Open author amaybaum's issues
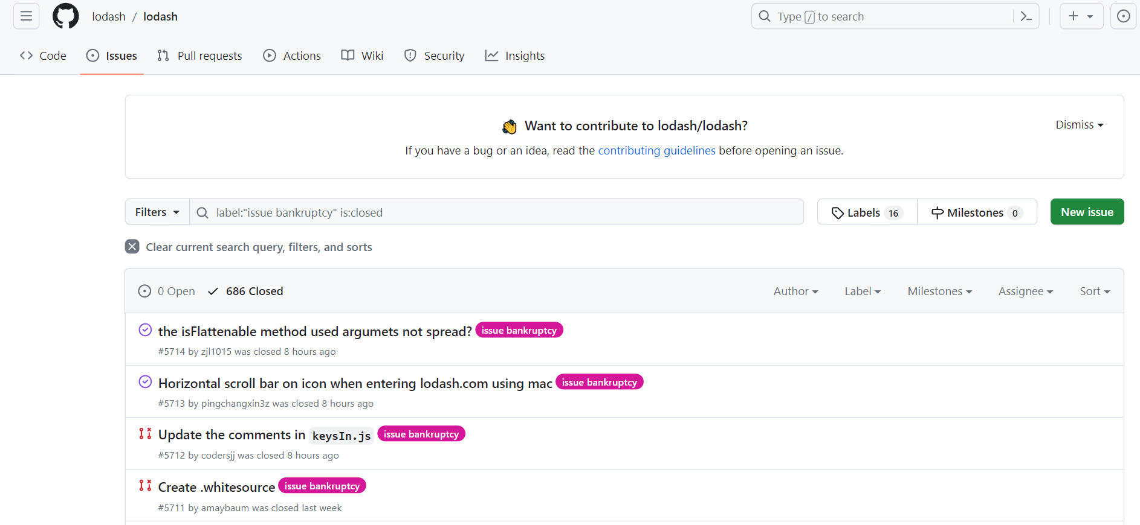Viewport: 1140px width, 525px height. [x=225, y=507]
